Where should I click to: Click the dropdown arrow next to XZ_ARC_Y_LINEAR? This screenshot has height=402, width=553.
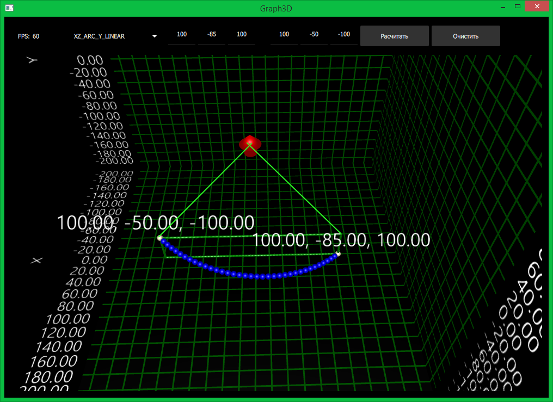[155, 36]
